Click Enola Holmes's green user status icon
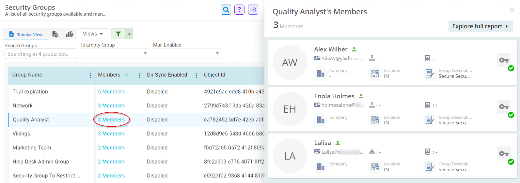 361,96
